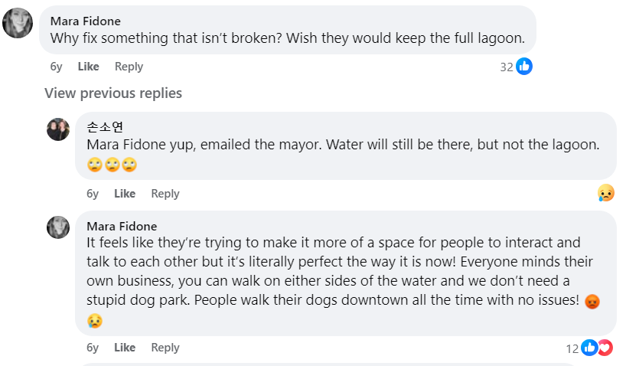
Task: Reply to 손소연's comment
Action: click(x=165, y=194)
